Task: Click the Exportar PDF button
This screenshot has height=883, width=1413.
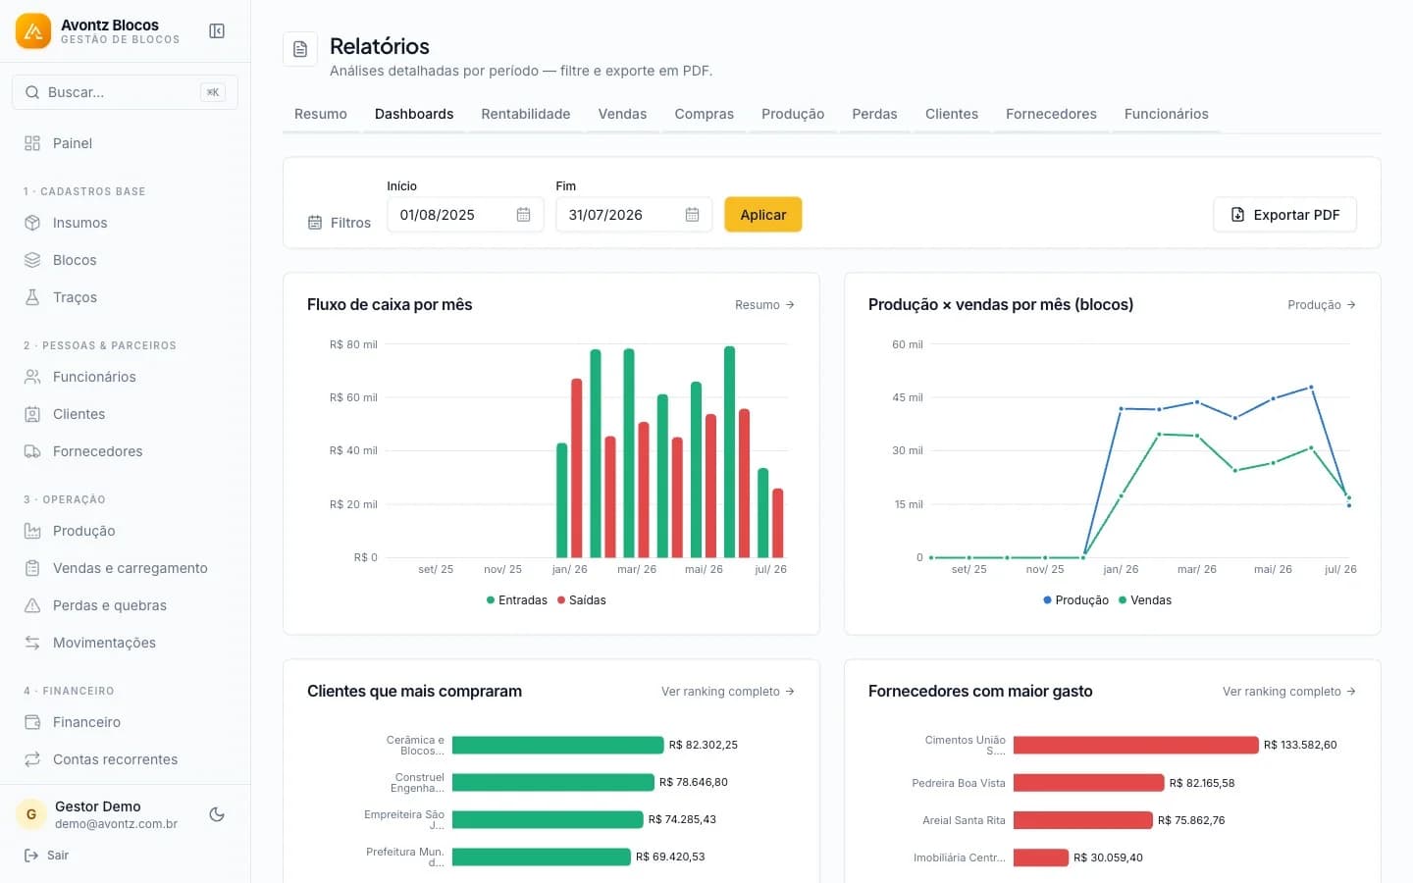Action: (1285, 215)
